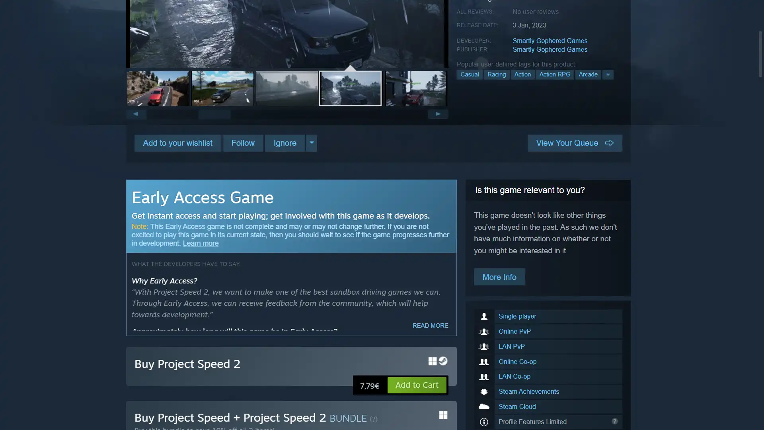Expand more tags with the plus button
The height and width of the screenshot is (430, 764).
coord(608,74)
